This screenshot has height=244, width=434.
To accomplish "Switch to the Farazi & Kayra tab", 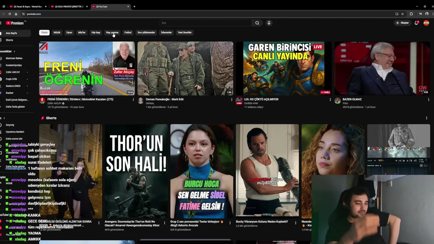I will (x=28, y=6).
